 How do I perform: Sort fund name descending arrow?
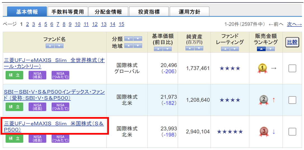(x=59, y=46)
